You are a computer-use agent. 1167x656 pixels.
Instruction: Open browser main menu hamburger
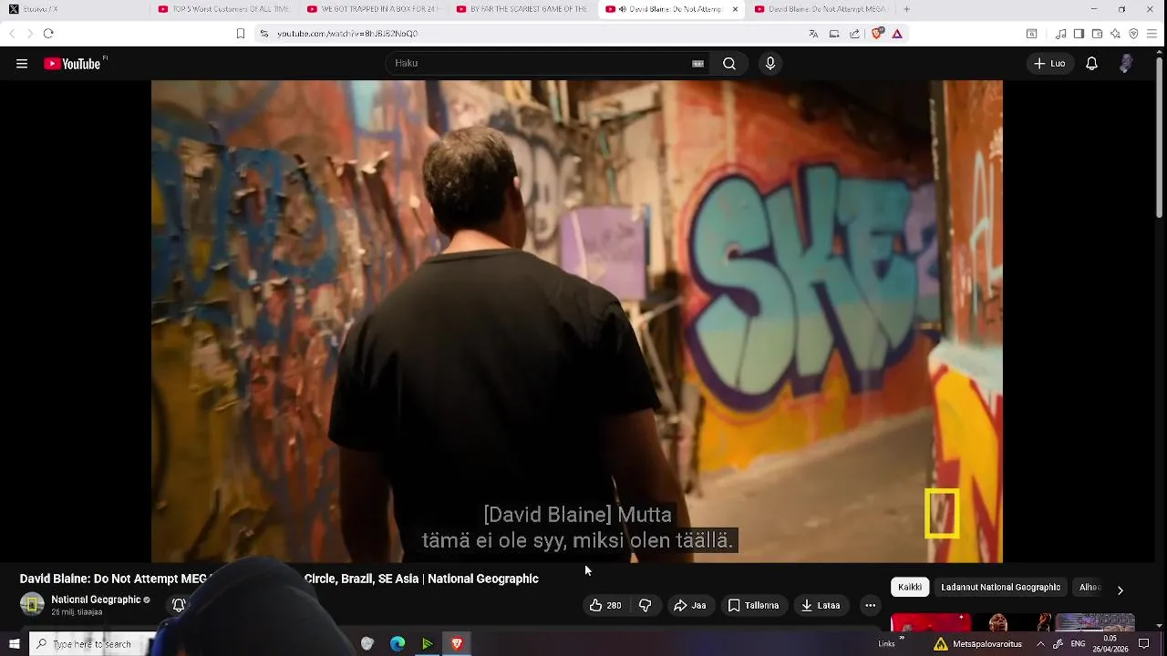tap(1152, 34)
